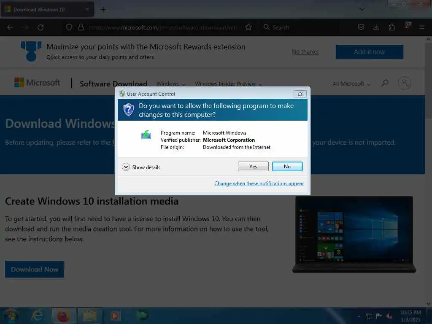The image size is (432, 324).
Task: Click Yes in the User Account Control dialog
Action: coord(253,166)
